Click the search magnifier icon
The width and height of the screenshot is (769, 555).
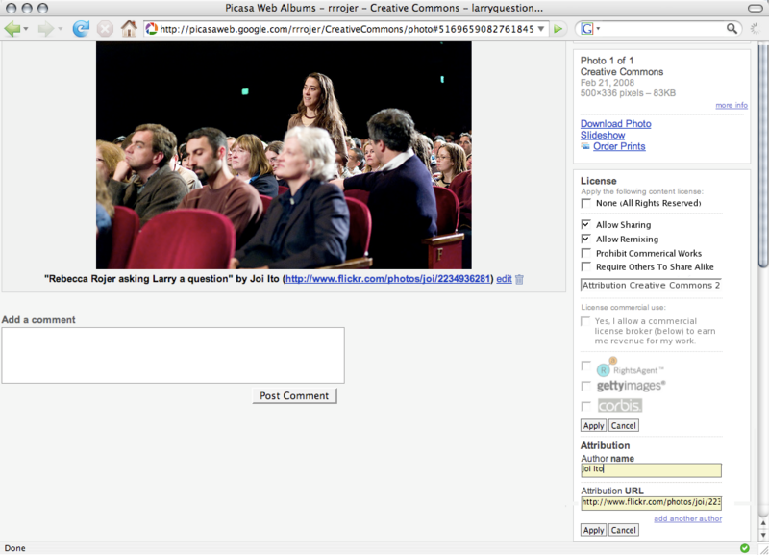(732, 29)
